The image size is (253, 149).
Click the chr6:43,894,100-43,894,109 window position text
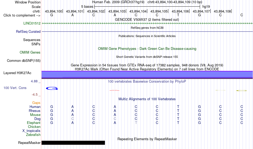[x=175, y=2]
